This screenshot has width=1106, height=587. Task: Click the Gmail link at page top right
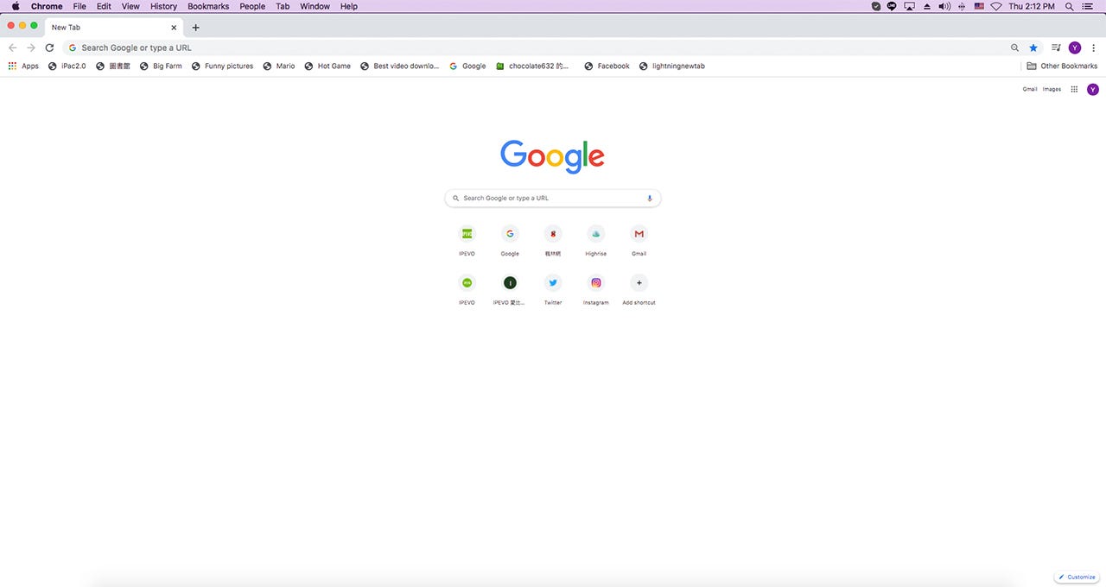pos(1030,89)
